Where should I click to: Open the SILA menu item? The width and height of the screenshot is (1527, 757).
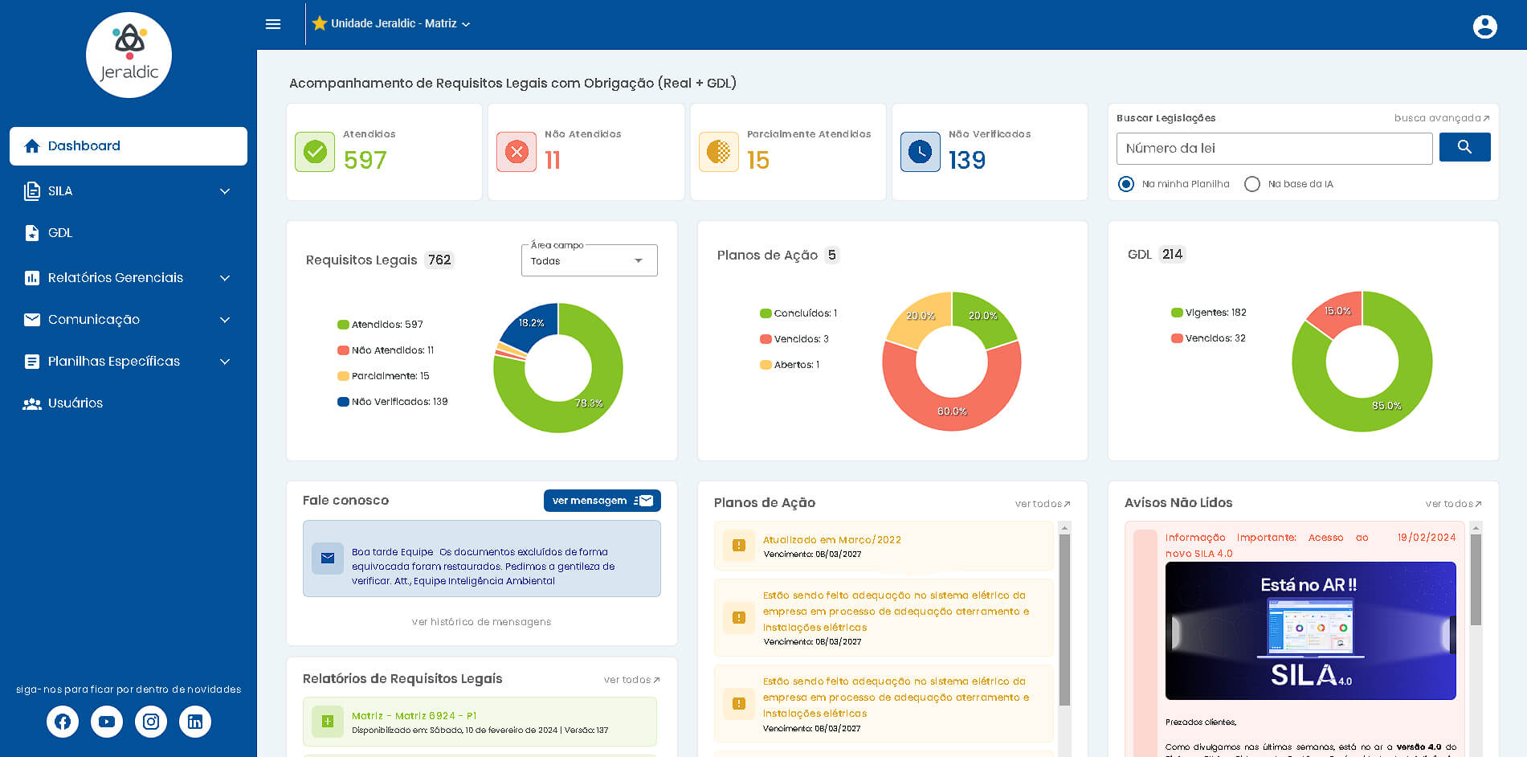point(129,191)
